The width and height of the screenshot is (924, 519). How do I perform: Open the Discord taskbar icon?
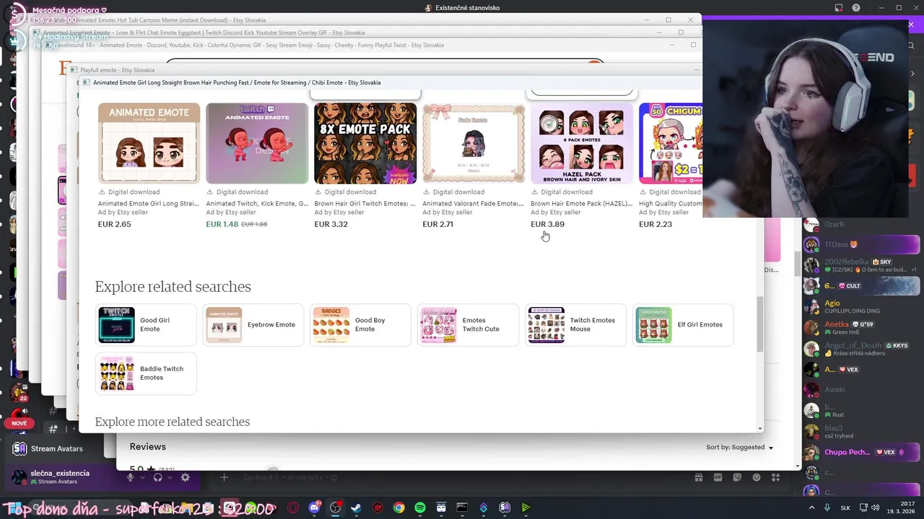click(314, 507)
